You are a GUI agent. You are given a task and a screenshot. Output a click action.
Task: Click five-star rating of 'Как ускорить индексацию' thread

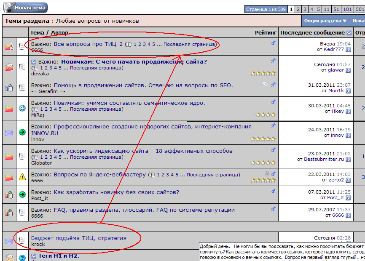[x=263, y=162]
